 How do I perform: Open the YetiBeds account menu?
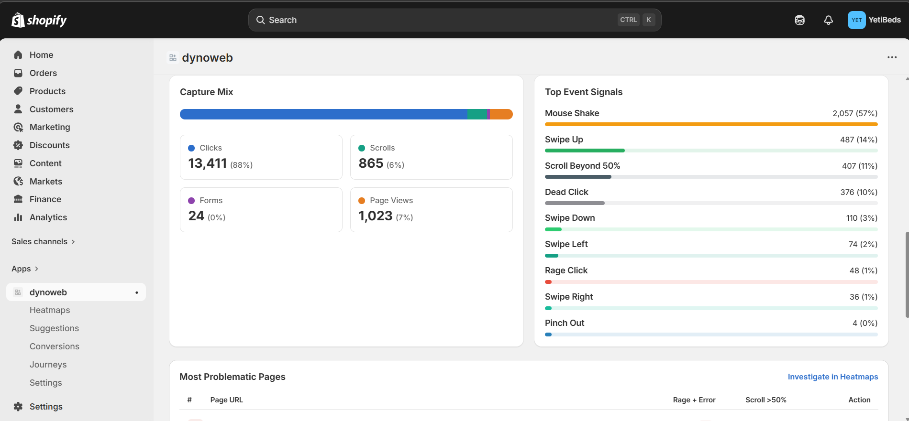coord(874,20)
